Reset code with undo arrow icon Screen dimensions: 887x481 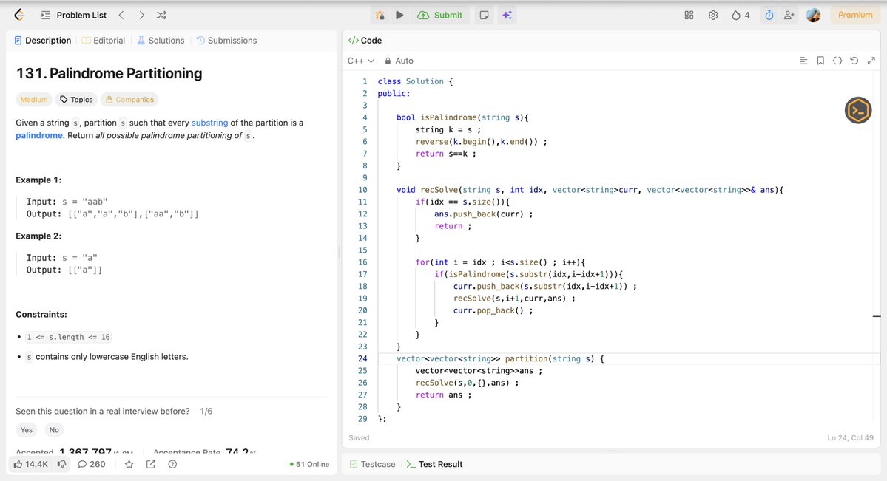click(854, 61)
